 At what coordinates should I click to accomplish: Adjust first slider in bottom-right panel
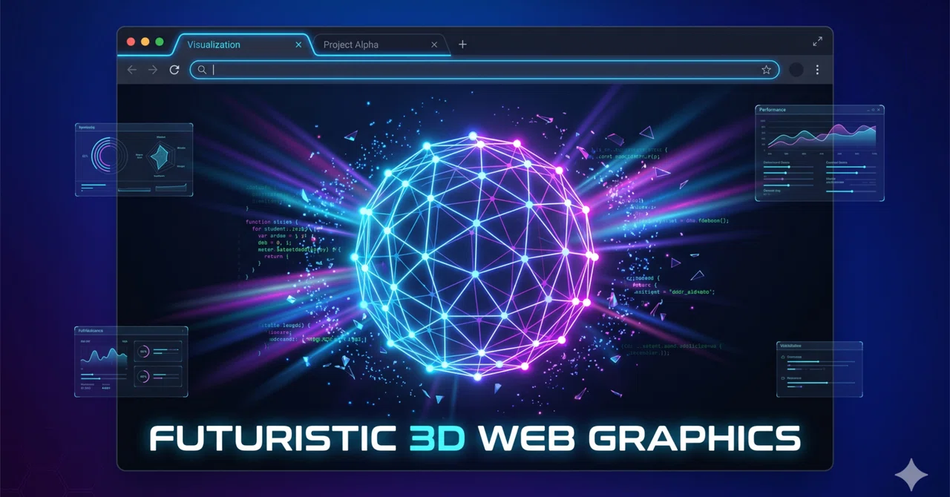coord(822,362)
